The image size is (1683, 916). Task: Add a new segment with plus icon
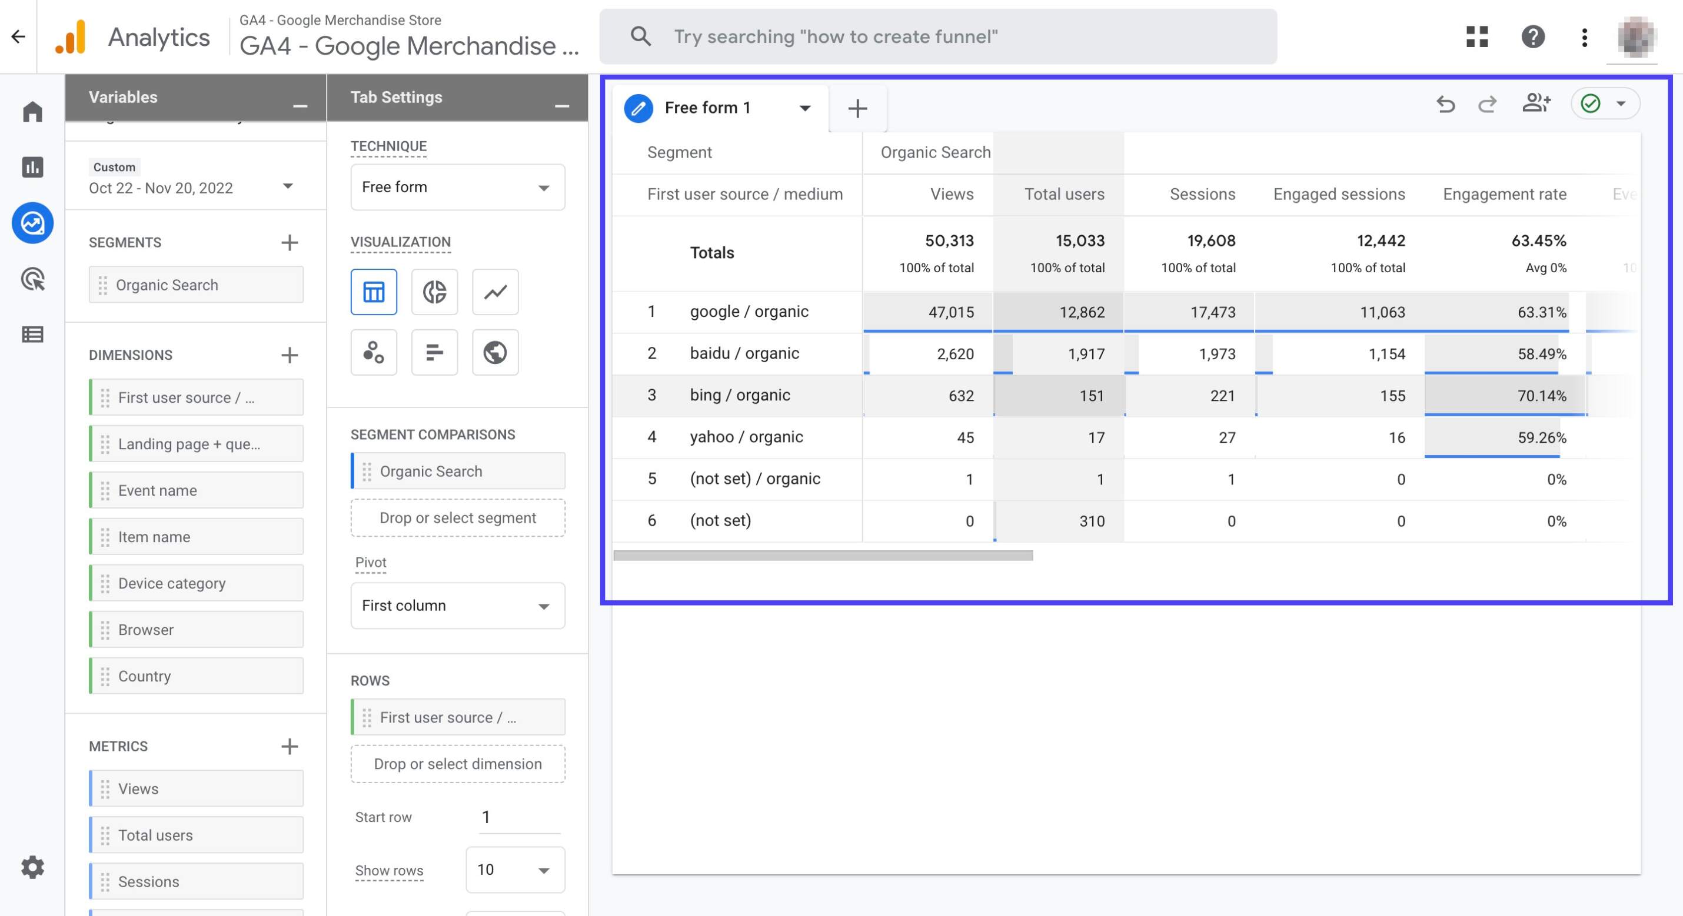pyautogui.click(x=290, y=243)
